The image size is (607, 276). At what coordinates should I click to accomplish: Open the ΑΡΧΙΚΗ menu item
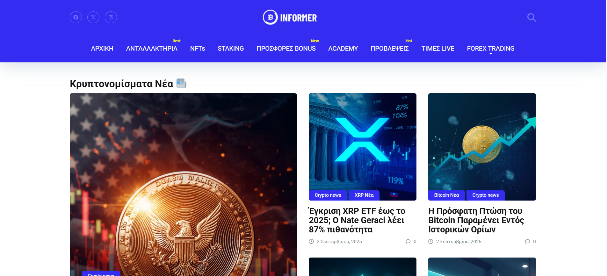coord(102,48)
